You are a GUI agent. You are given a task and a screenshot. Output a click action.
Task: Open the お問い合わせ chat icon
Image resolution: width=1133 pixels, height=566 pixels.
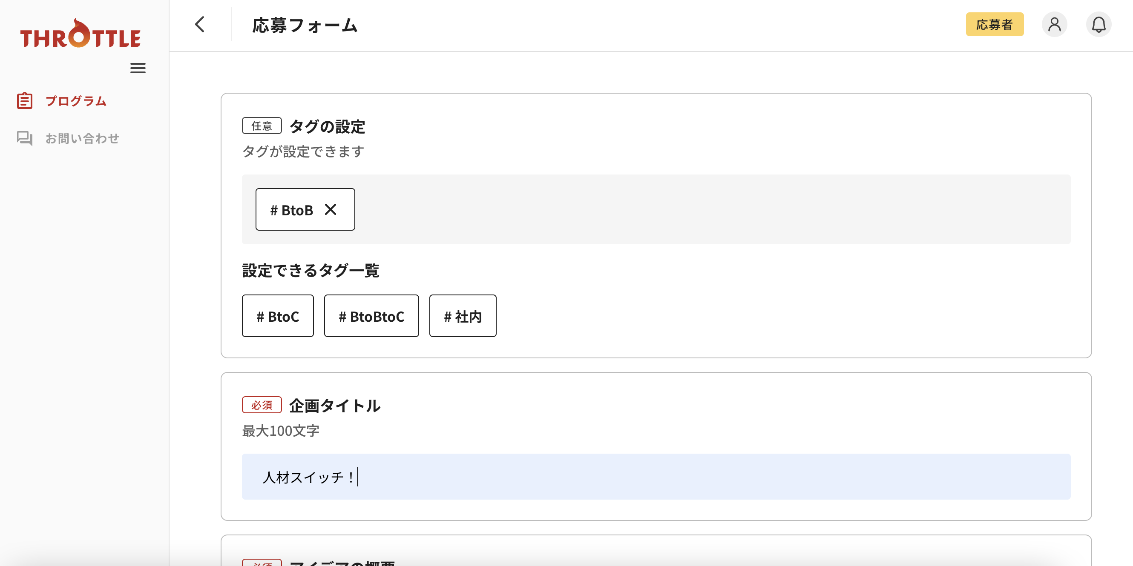25,138
